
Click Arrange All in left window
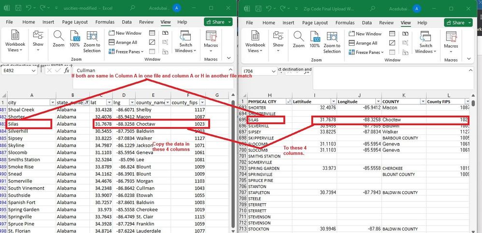coord(123,42)
